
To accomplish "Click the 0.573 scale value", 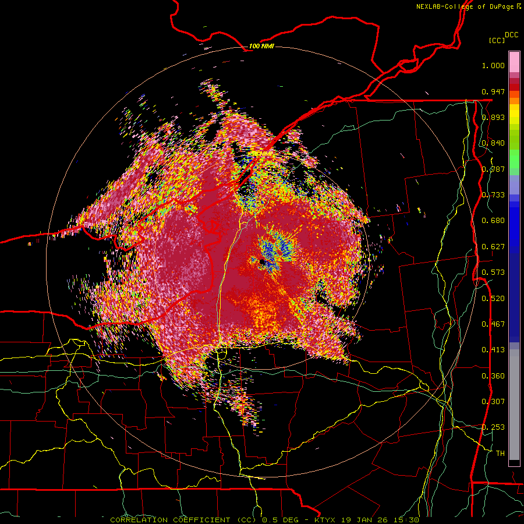I will pyautogui.click(x=493, y=272).
